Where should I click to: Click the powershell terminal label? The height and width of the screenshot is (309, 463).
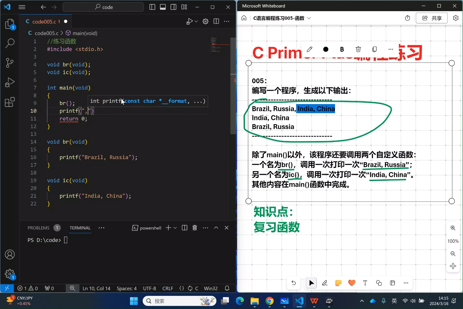[147, 228]
